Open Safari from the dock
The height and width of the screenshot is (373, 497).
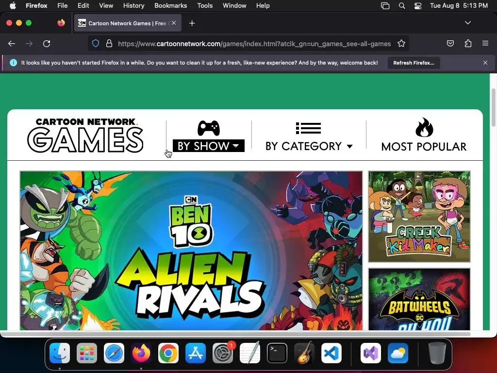[x=114, y=353]
